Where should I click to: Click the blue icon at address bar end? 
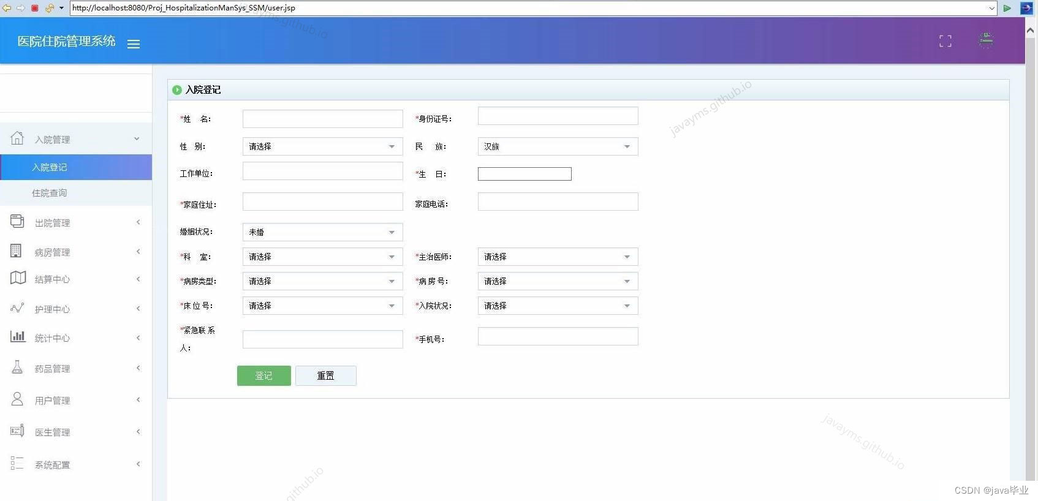[x=1026, y=8]
